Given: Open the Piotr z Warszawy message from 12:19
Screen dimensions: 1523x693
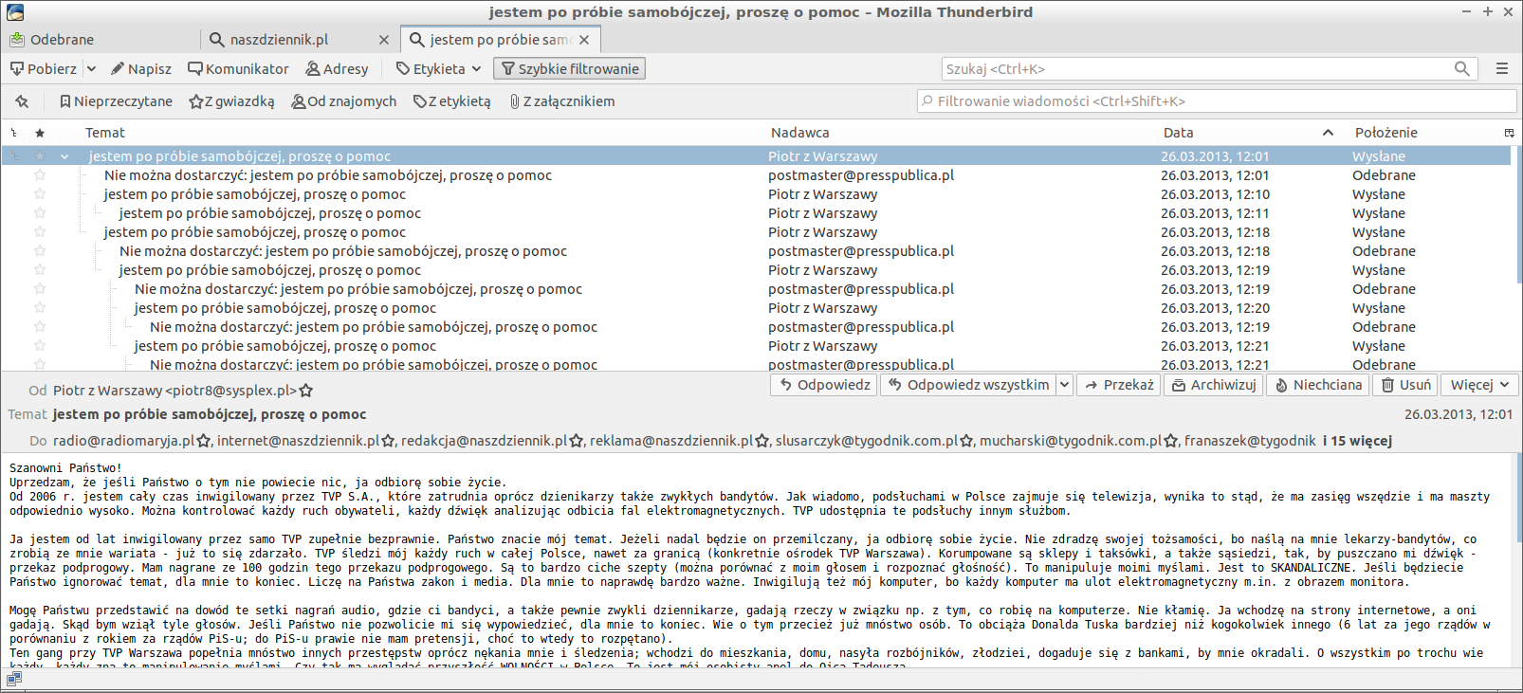Looking at the screenshot, I should coord(756,270).
